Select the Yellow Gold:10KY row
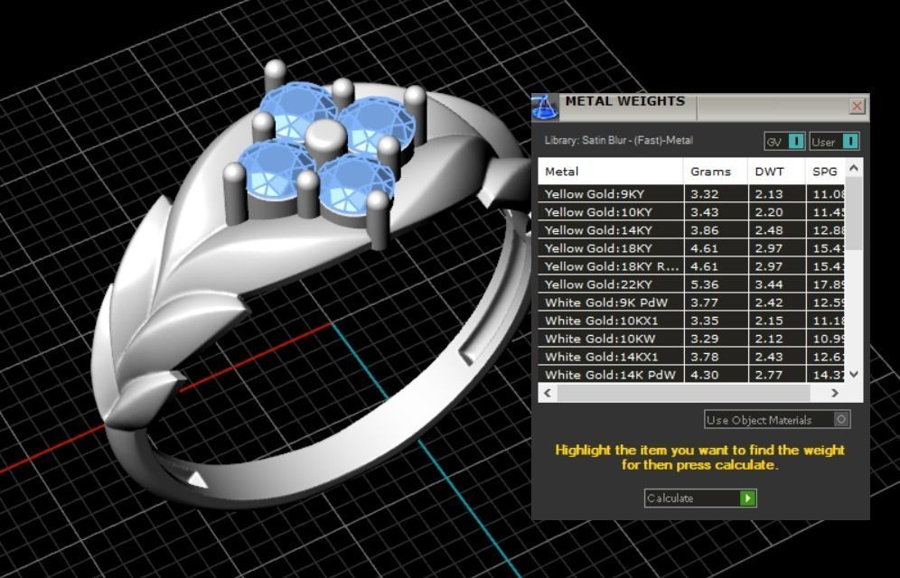Viewport: 900px width, 578px height. (x=691, y=211)
